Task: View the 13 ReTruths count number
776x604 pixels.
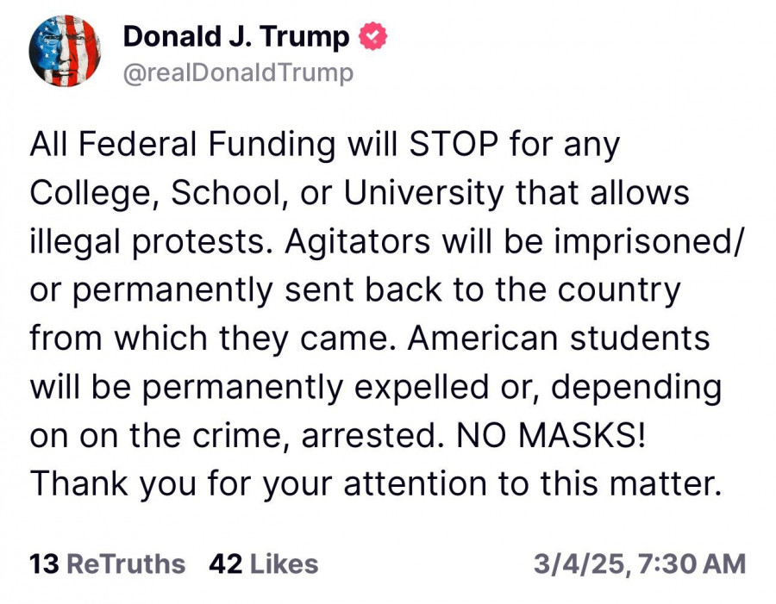Action: click(43, 564)
